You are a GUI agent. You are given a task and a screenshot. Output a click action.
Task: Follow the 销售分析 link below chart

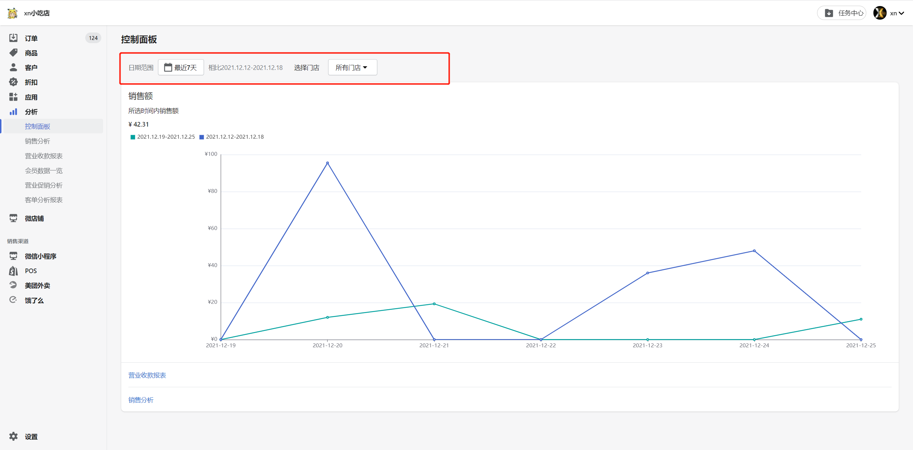pos(141,400)
